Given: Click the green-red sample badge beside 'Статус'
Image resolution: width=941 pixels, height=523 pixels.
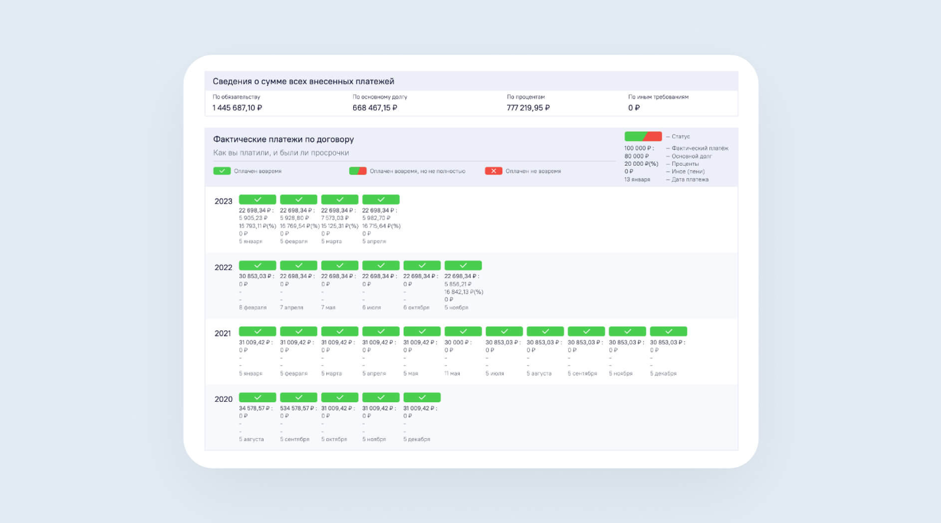Looking at the screenshot, I should [643, 136].
